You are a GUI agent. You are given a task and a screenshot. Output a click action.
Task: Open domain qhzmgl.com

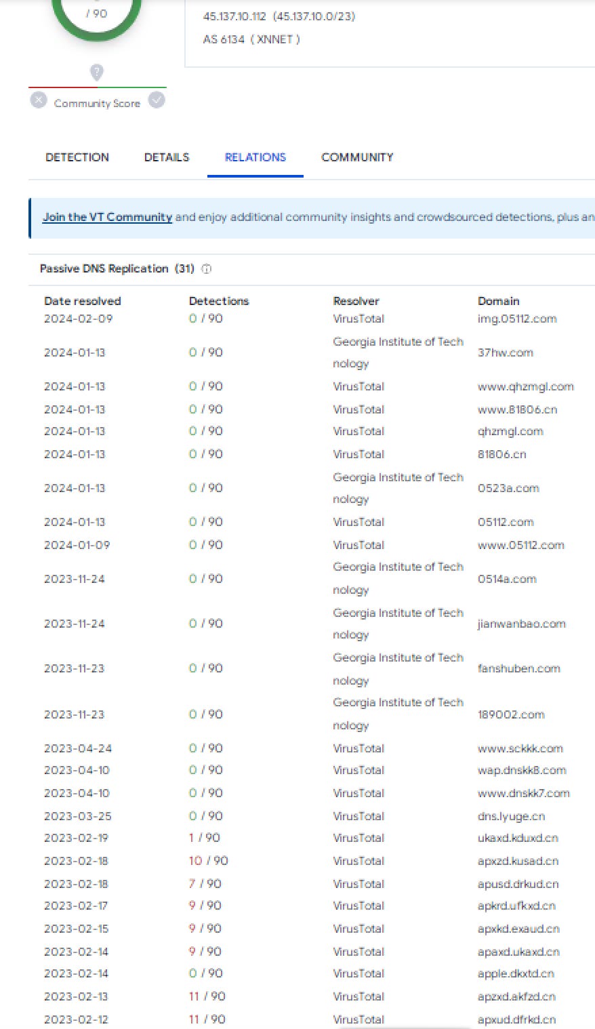pyautogui.click(x=510, y=431)
